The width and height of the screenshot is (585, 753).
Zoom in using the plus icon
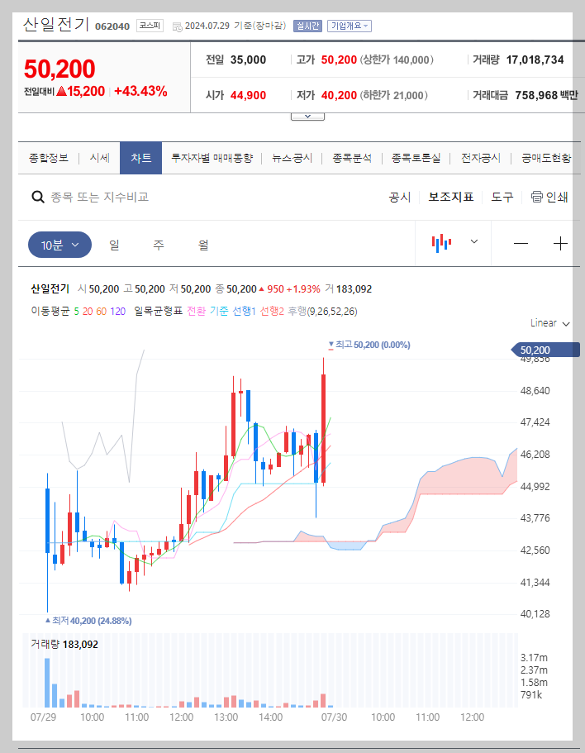click(561, 243)
